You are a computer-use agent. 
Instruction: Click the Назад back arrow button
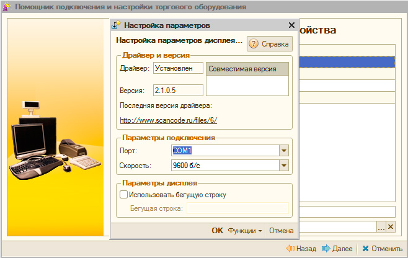[x=301, y=249]
